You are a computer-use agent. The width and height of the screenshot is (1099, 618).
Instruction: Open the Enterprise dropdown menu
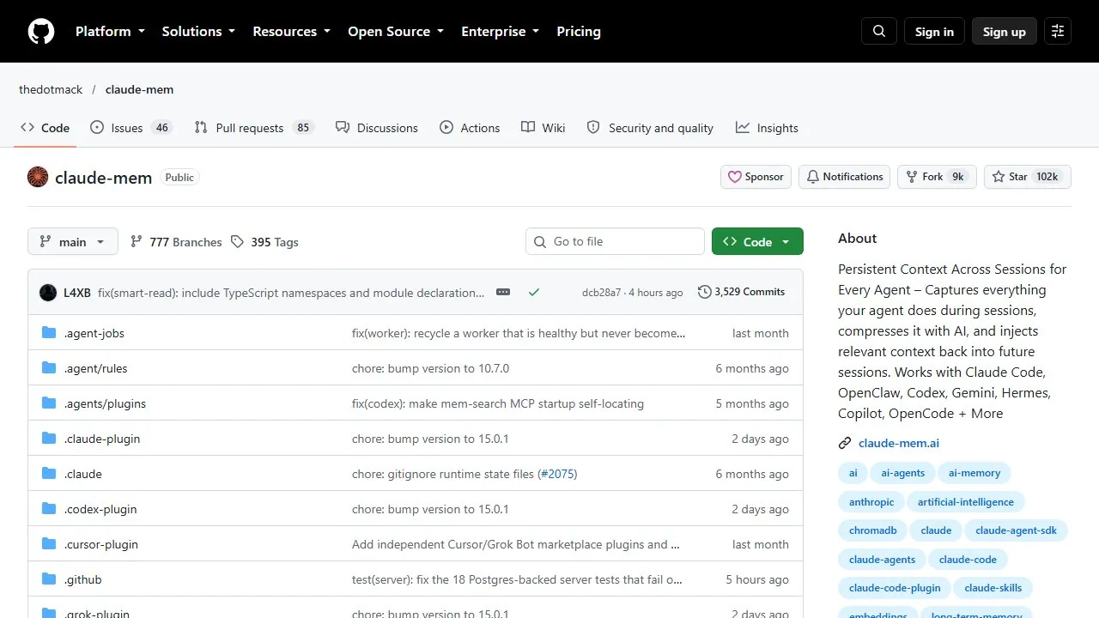pos(501,31)
